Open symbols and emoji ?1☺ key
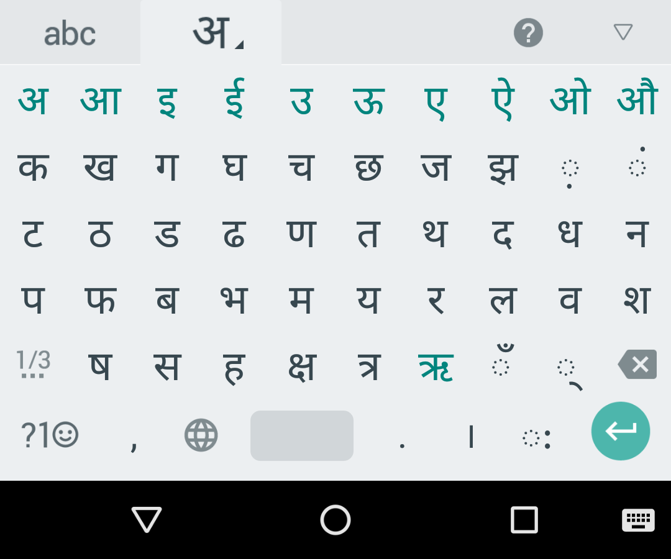 [x=50, y=435]
